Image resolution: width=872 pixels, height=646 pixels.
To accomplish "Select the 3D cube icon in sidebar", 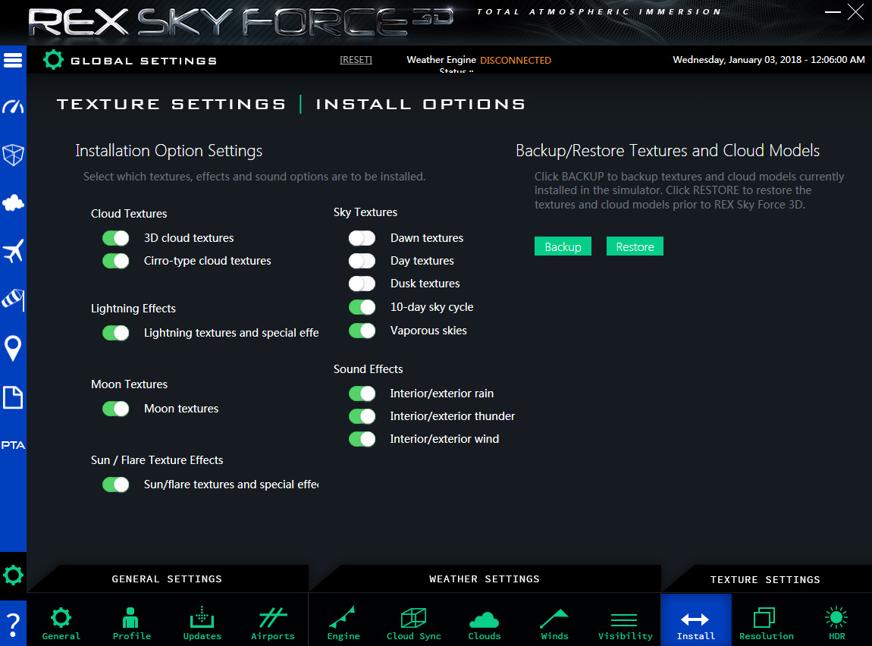I will 13,155.
